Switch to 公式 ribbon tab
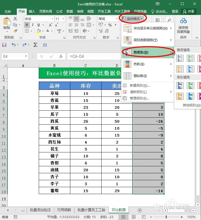The image size is (201, 220). 59,11
